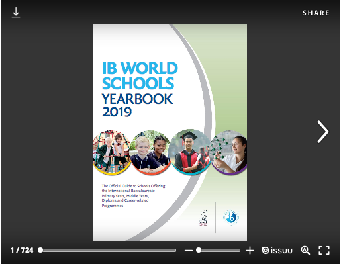Screen dimensions: 341x264
Task: Click the IB WORLD SCHOOLS cover title
Action: 140,75
